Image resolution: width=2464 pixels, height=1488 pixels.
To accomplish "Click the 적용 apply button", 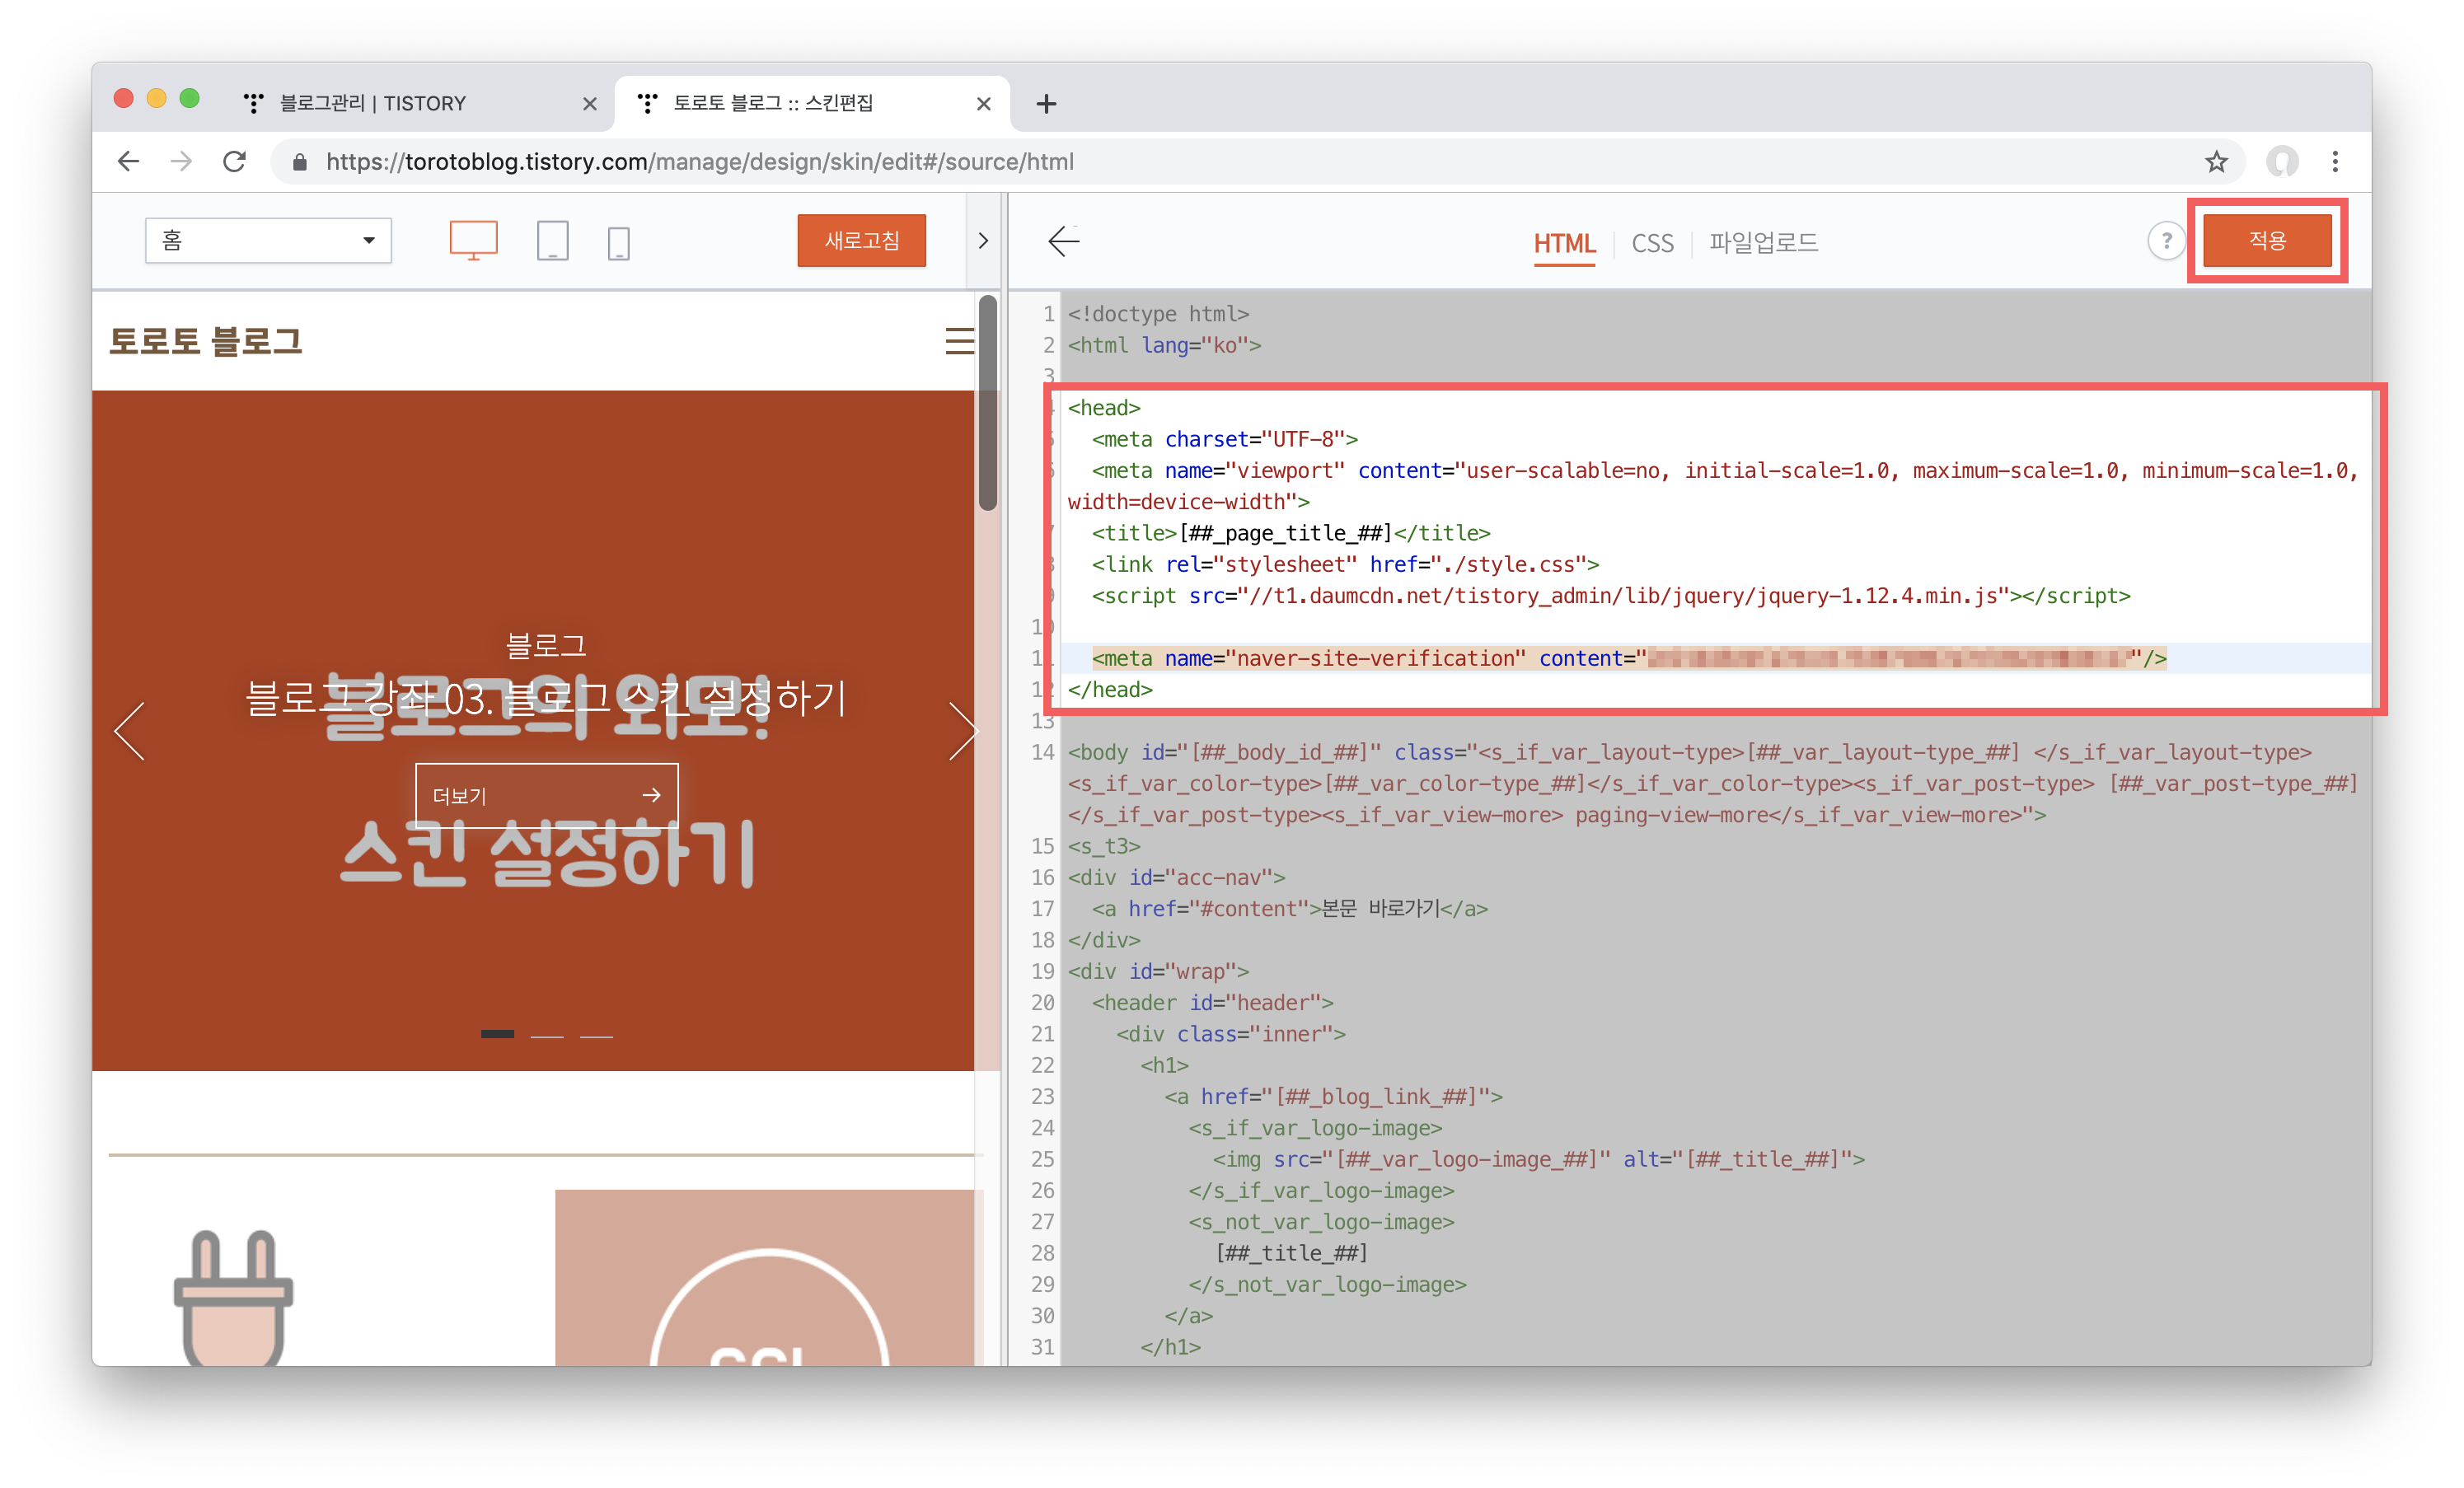I will [x=2266, y=241].
